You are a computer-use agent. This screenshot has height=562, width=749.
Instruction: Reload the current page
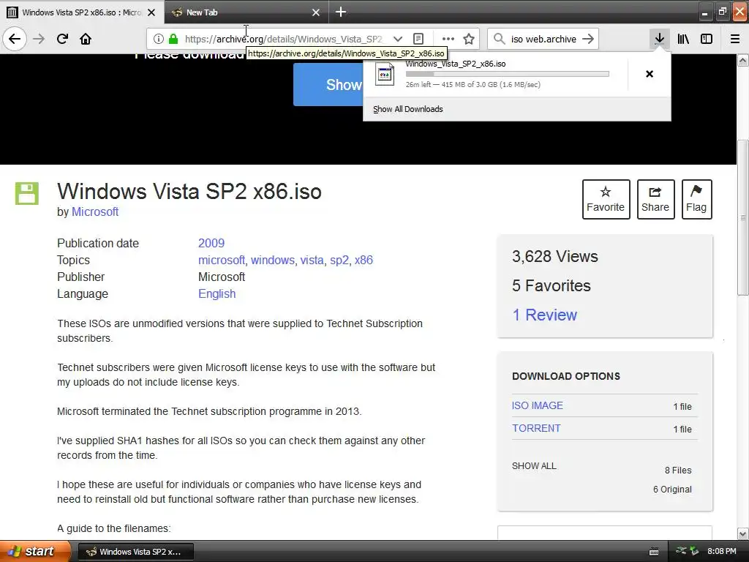coord(62,39)
